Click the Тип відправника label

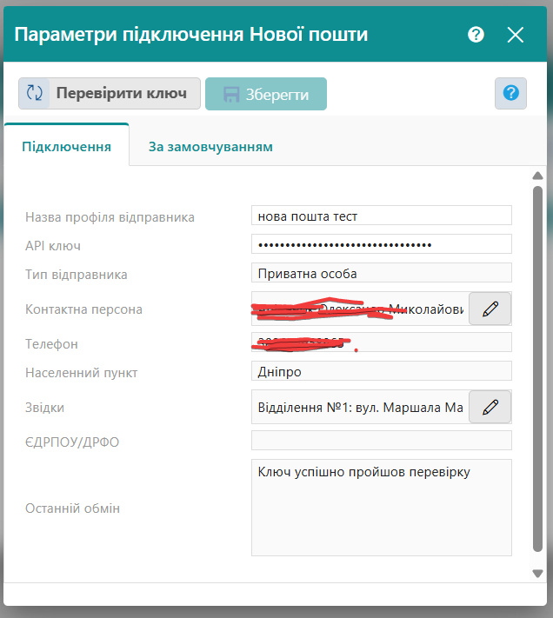pos(77,275)
